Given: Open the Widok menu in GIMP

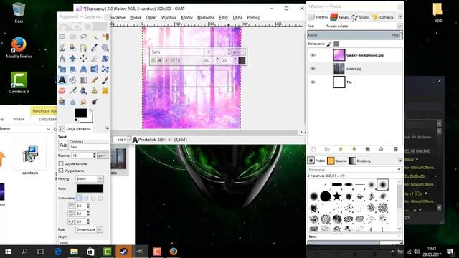Looking at the screenshot, I should (x=136, y=17).
